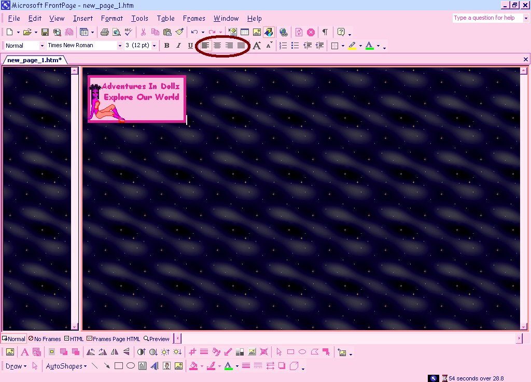Open the Frames menu
Viewport: 531px width, 382px height.
point(194,18)
